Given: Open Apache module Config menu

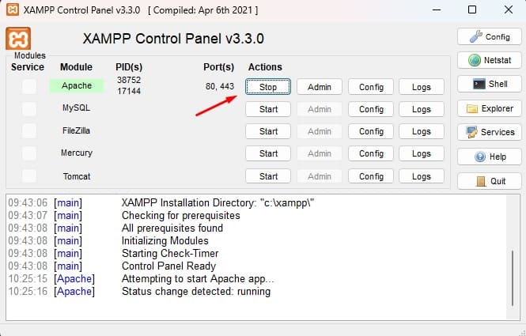Looking at the screenshot, I should (x=371, y=86).
